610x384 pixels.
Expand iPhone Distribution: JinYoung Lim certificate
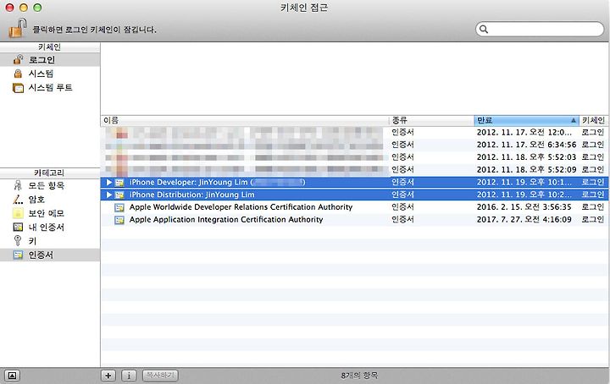(x=109, y=195)
